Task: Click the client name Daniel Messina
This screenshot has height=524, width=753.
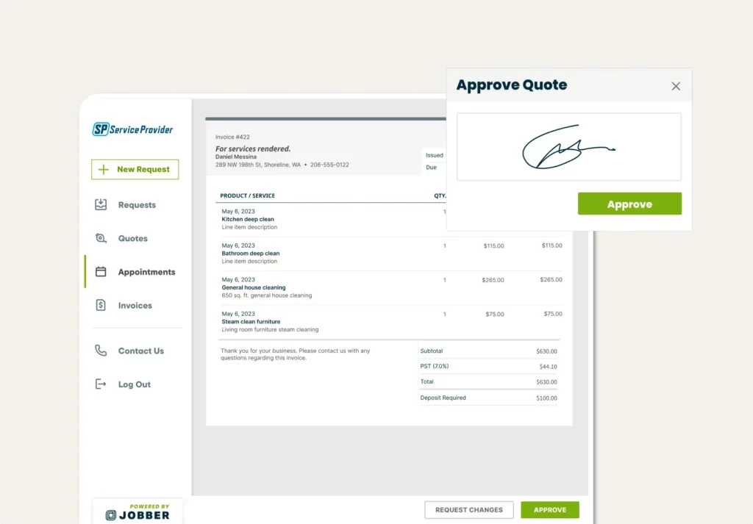Action: (236, 157)
